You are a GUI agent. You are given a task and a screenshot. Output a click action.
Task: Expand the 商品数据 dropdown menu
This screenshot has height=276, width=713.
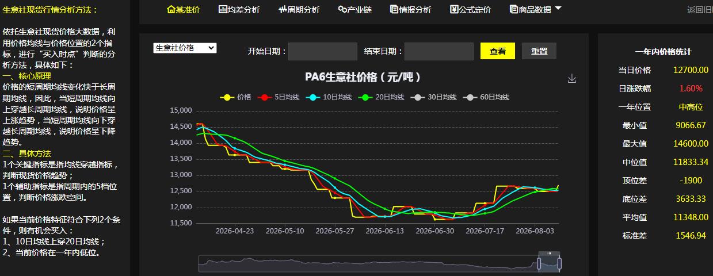(x=535, y=10)
